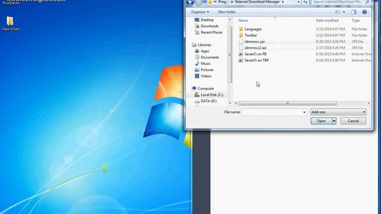Select Recent Places in navigation pane
This screenshot has width=381, height=214.
tap(211, 32)
